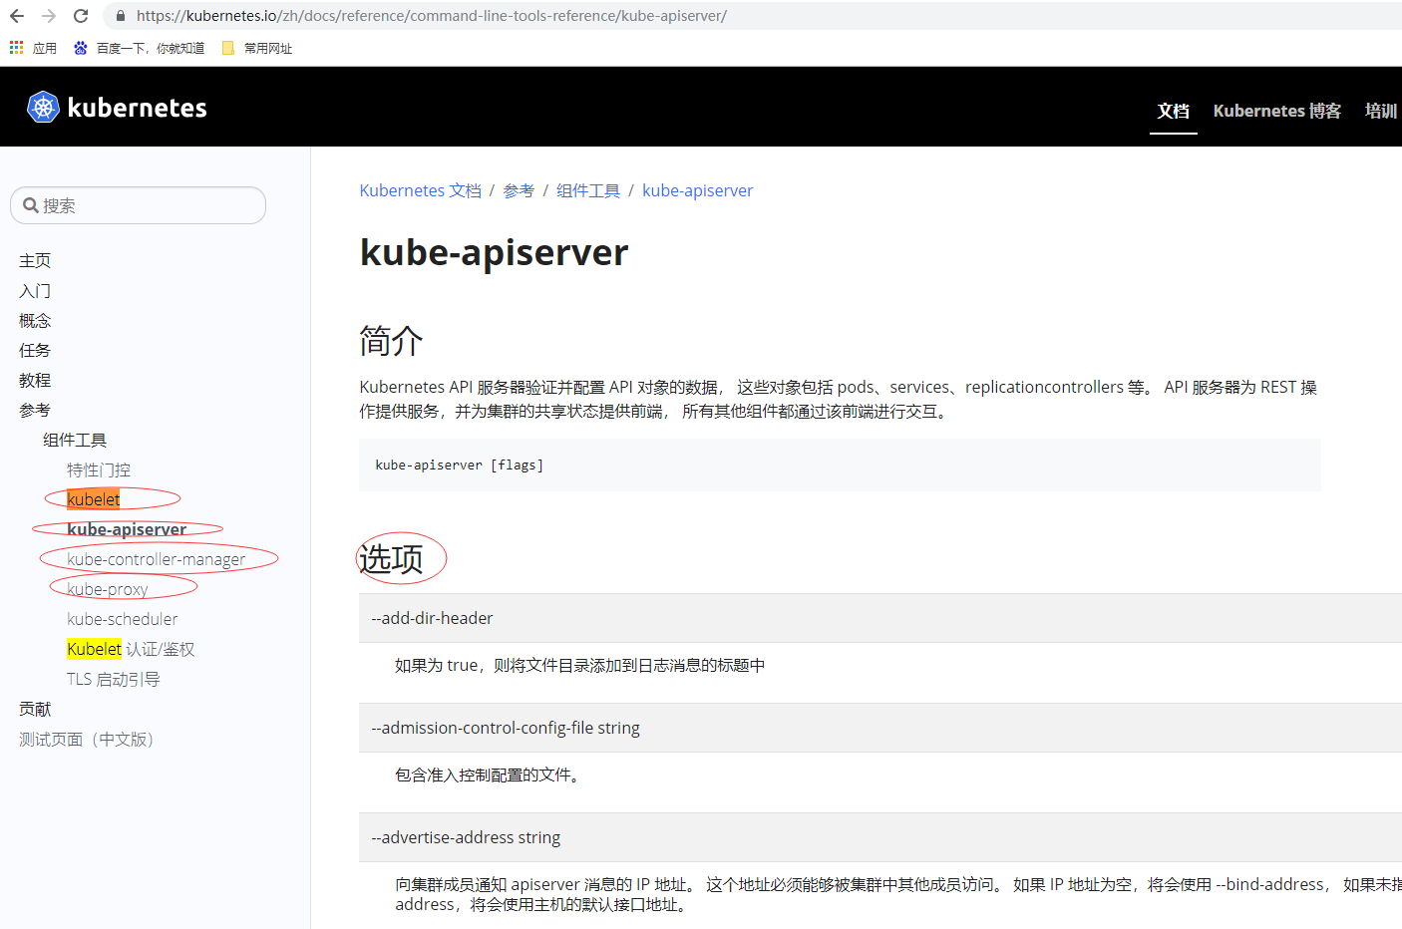Viewport: 1402px width, 929px height.
Task: Open 参考 section in sidebar
Action: [35, 410]
